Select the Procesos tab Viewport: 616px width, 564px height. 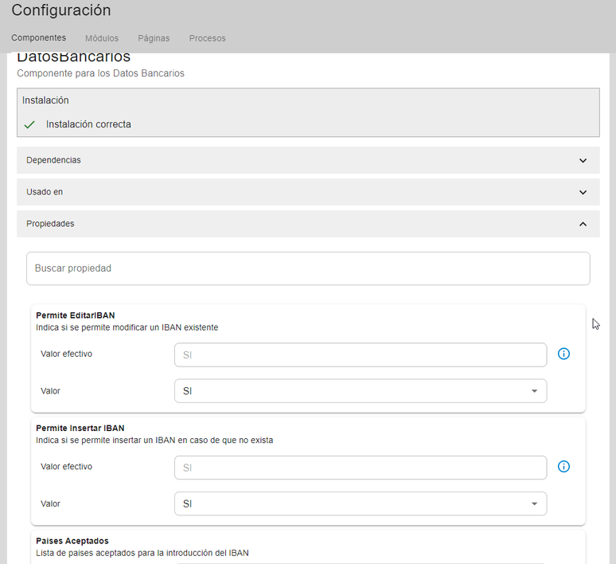coord(208,38)
